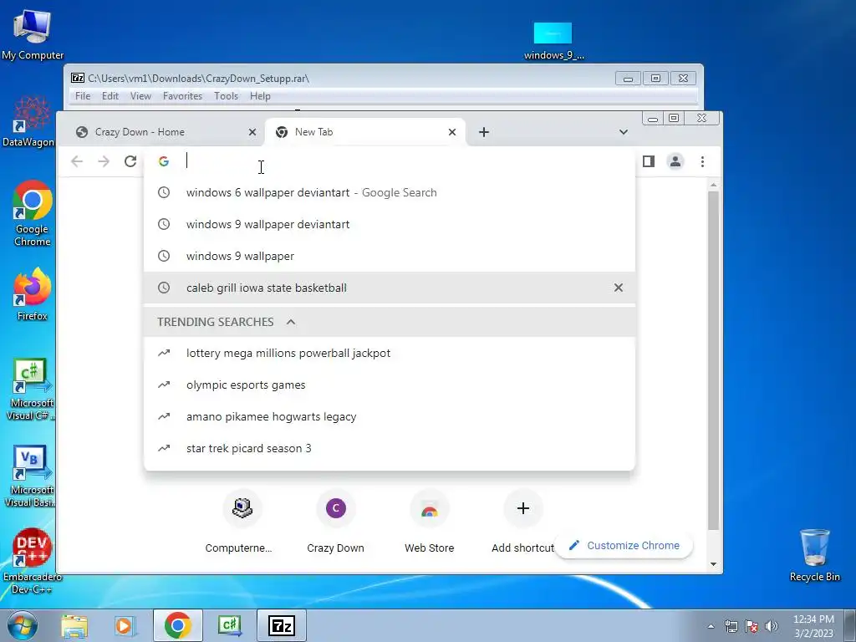The height and width of the screenshot is (642, 856).
Task: Collapse the Trending Searches section
Action: click(291, 322)
